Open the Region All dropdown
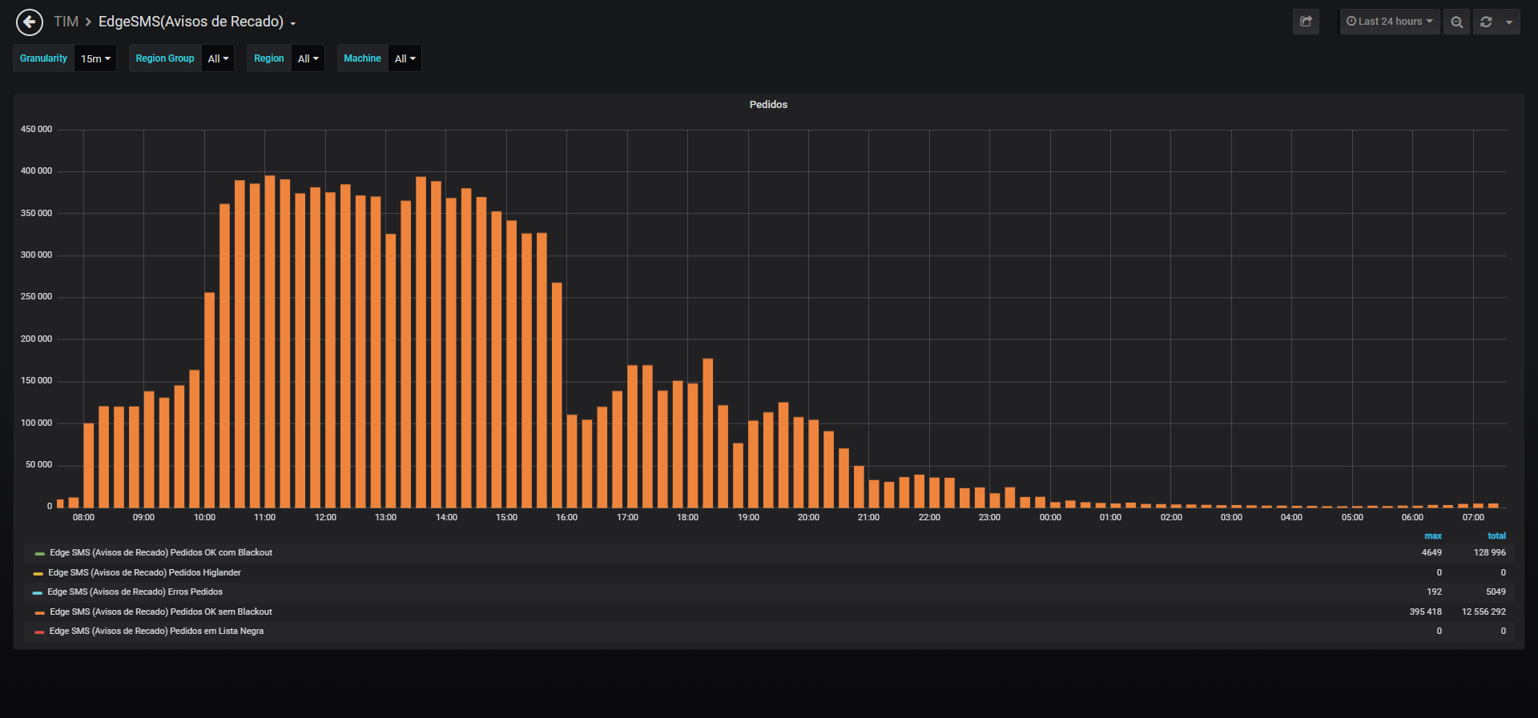This screenshot has width=1538, height=718. (308, 58)
